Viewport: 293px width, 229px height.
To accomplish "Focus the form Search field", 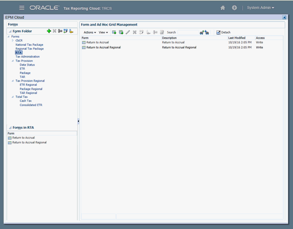I will pyautogui.click(x=188, y=32).
